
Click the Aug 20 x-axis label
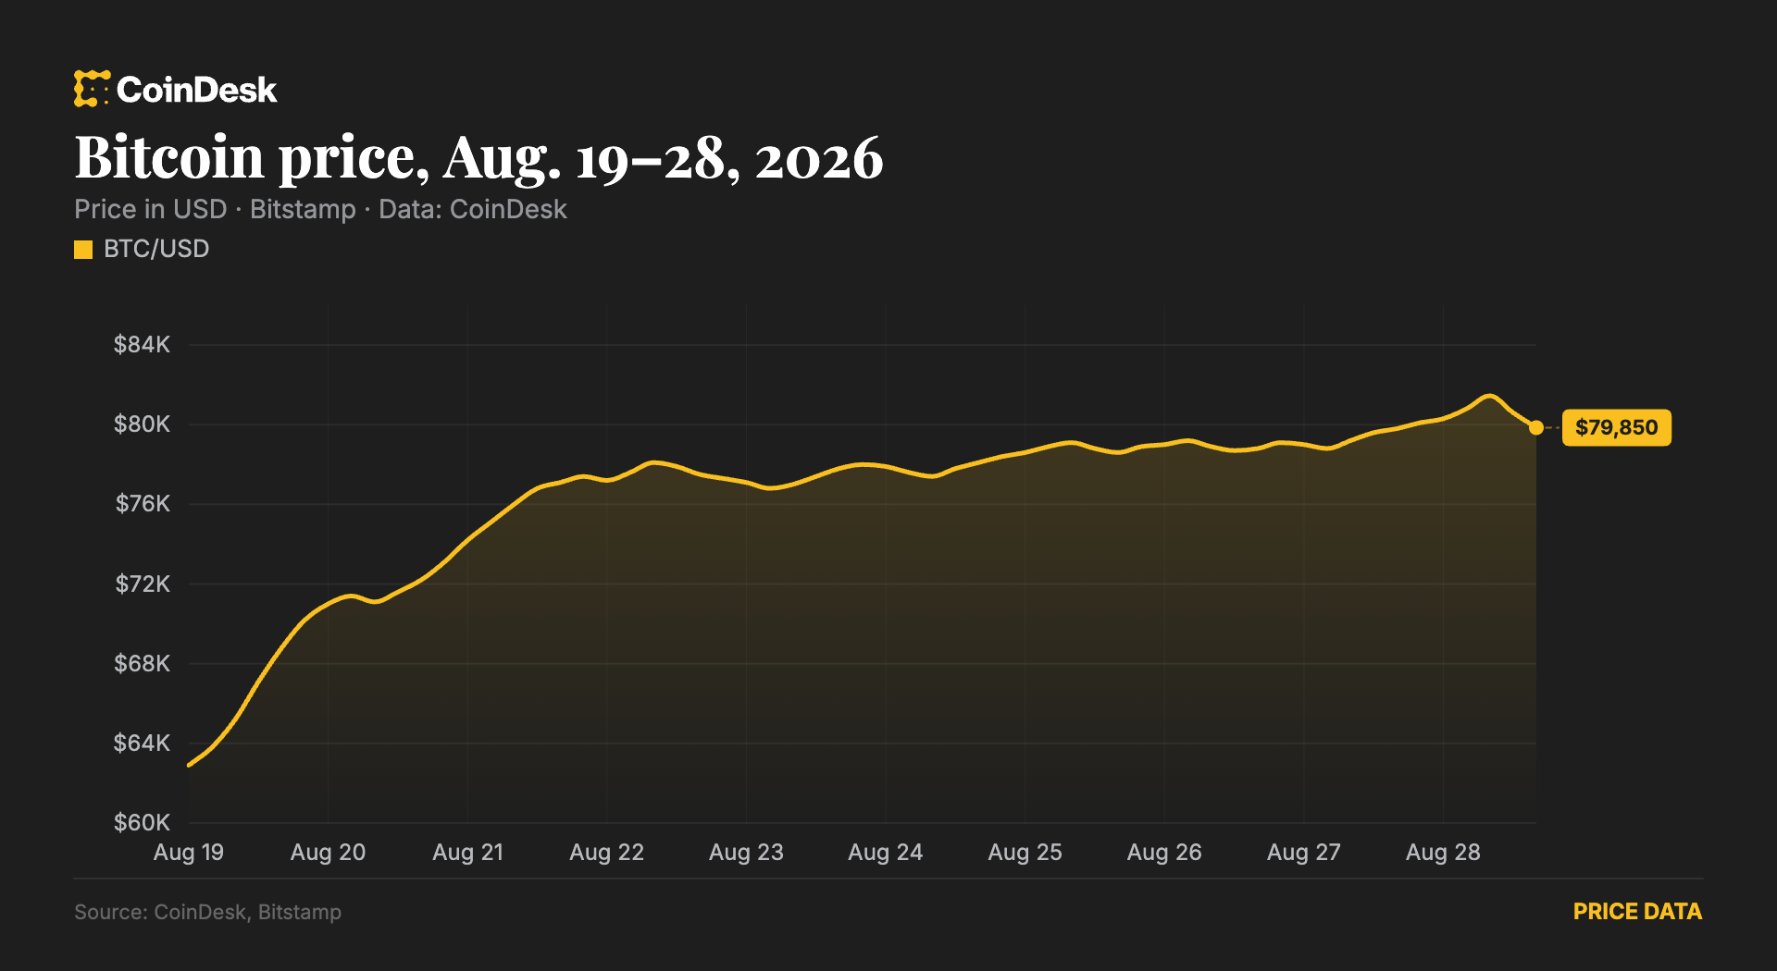pyautogui.click(x=328, y=853)
